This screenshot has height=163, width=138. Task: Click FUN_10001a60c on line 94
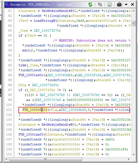[31, 75]
